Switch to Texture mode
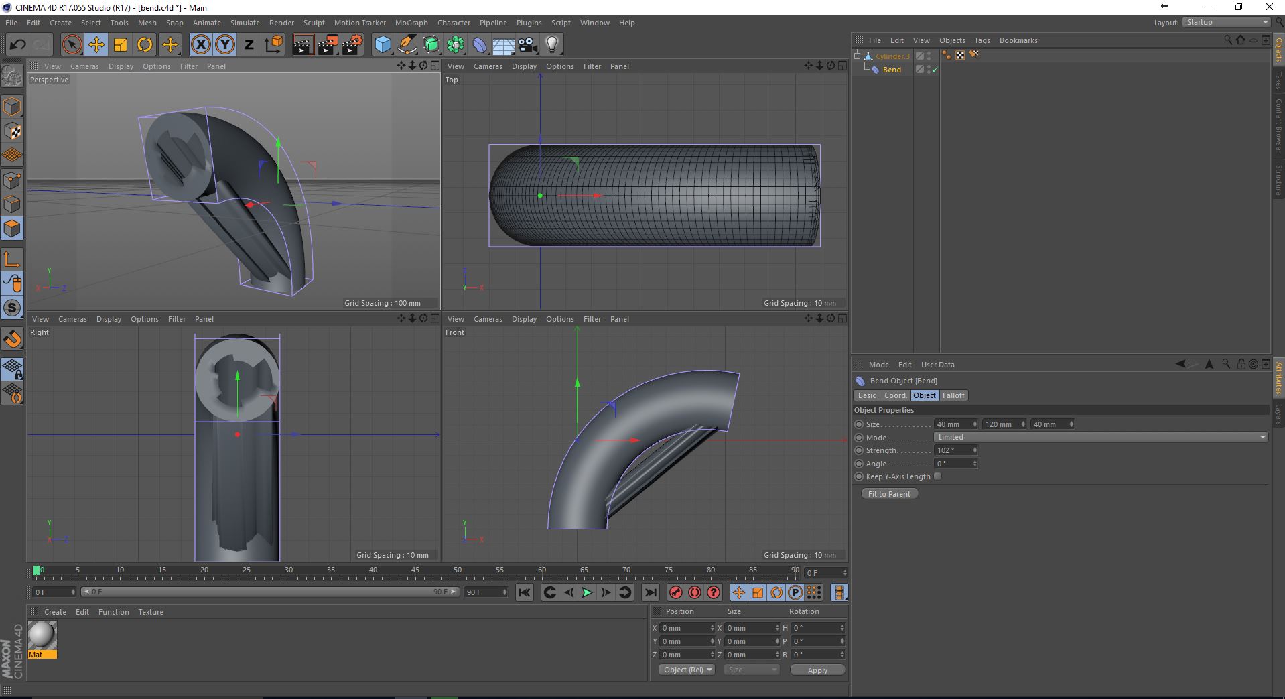1285x699 pixels. point(12,131)
